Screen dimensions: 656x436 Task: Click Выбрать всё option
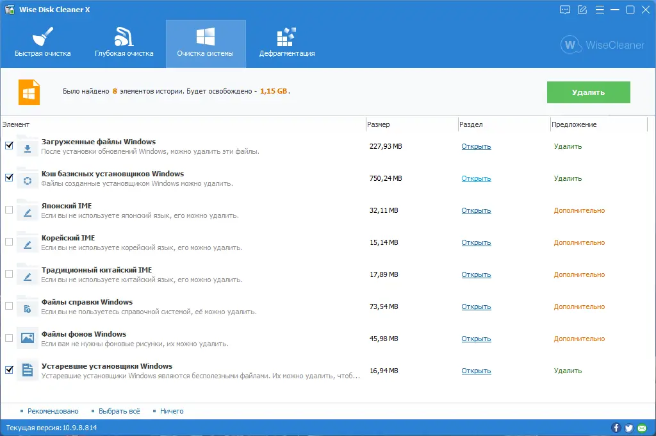[119, 411]
